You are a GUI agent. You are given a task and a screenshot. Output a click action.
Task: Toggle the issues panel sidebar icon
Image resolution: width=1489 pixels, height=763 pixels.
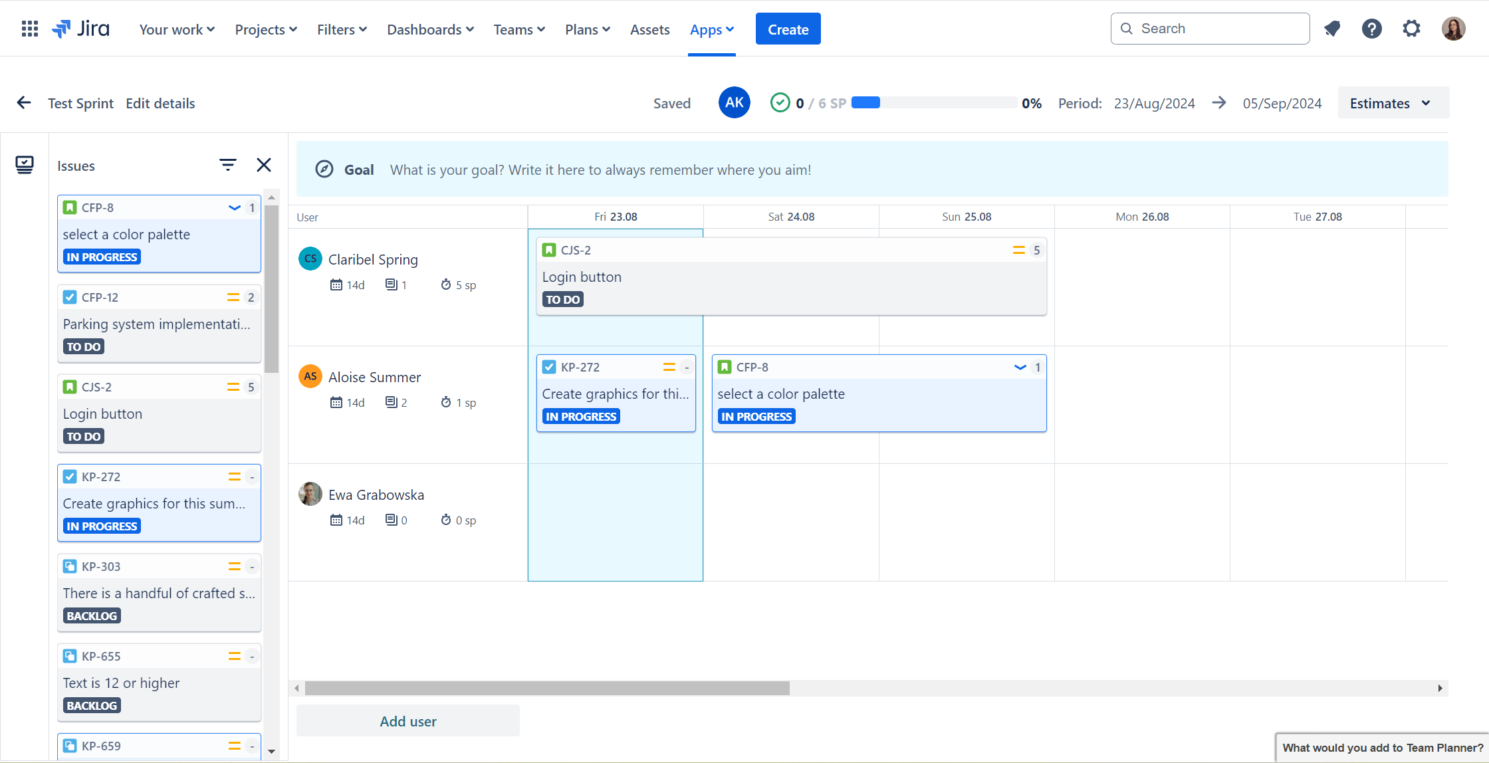pos(25,165)
